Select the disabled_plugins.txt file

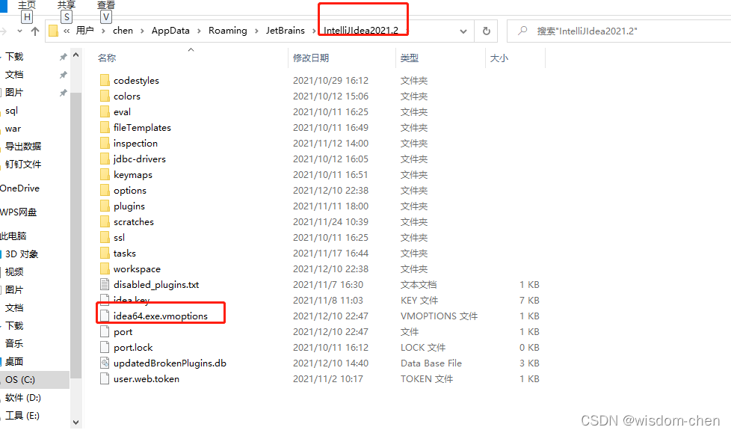coord(155,284)
